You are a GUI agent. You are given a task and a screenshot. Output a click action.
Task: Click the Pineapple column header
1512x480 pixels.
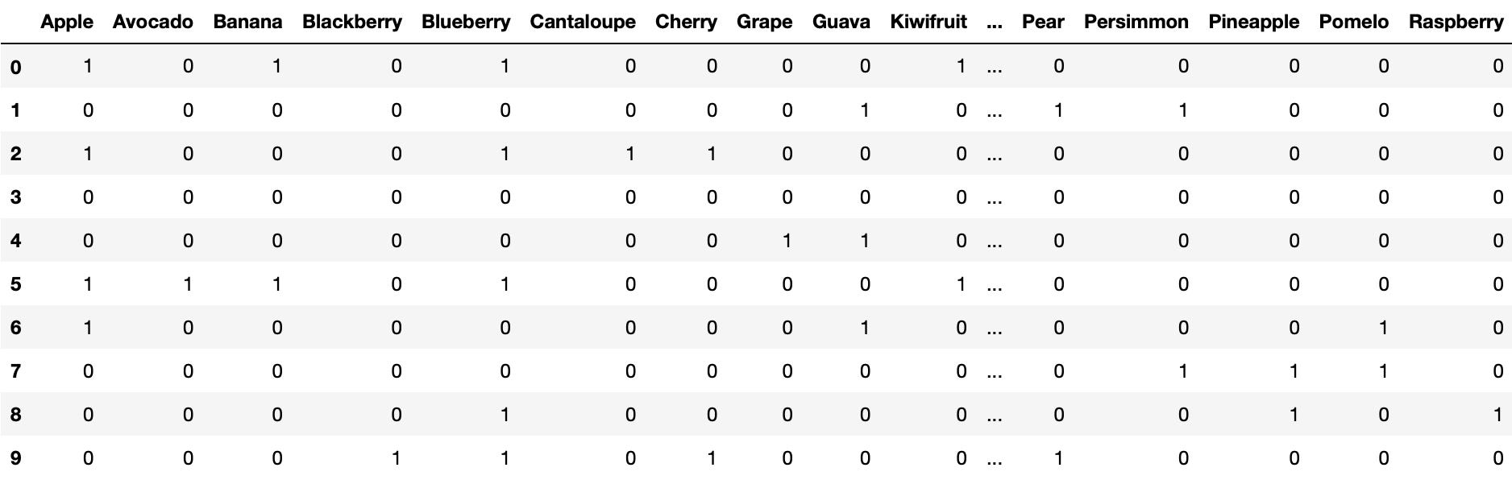click(x=1253, y=23)
